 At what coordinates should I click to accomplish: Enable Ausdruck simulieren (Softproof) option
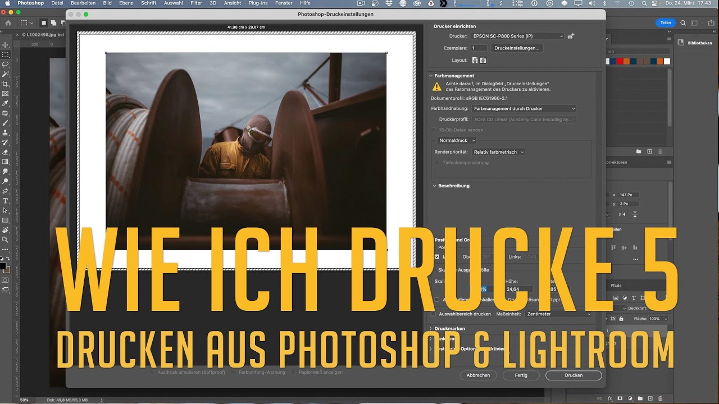pos(153,372)
